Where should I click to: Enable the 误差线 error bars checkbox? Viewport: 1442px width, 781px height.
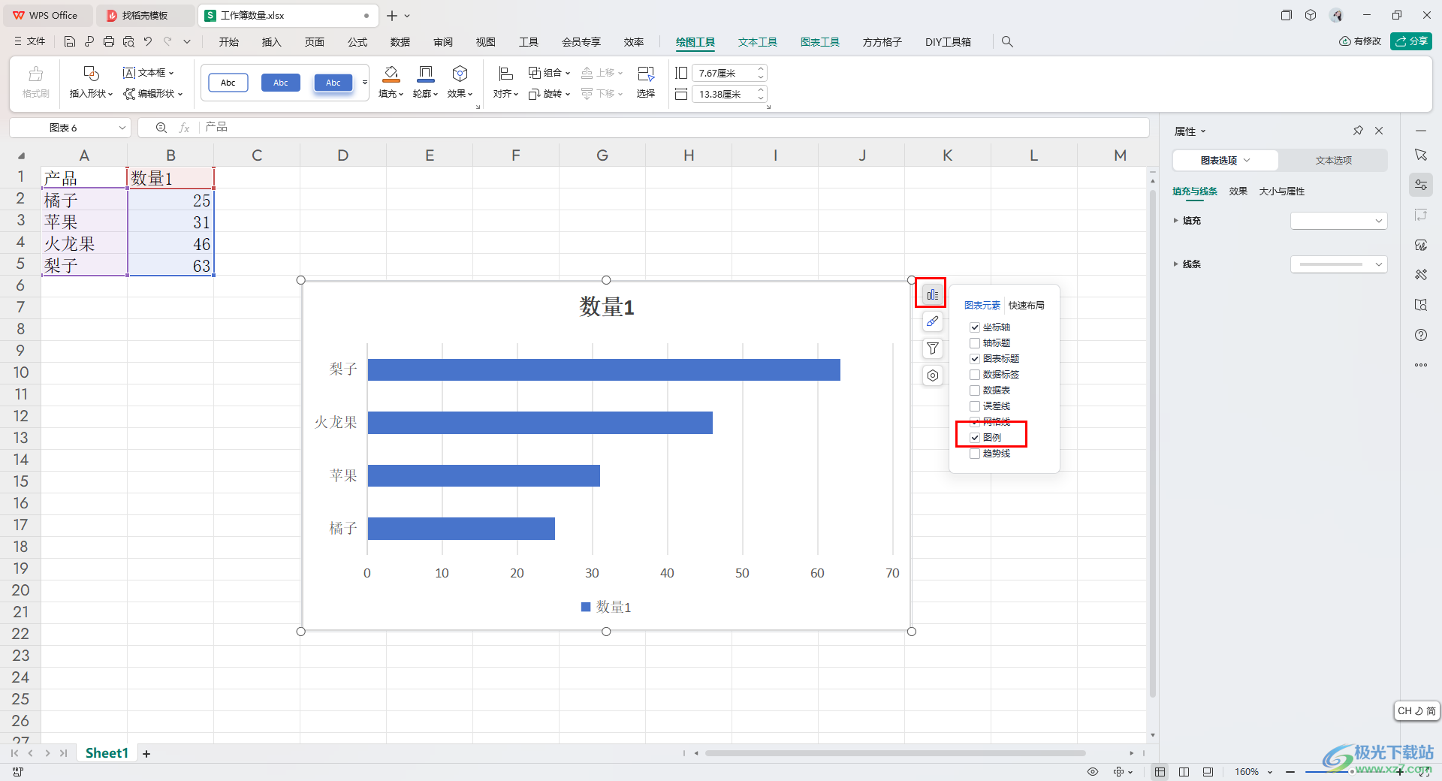(975, 406)
